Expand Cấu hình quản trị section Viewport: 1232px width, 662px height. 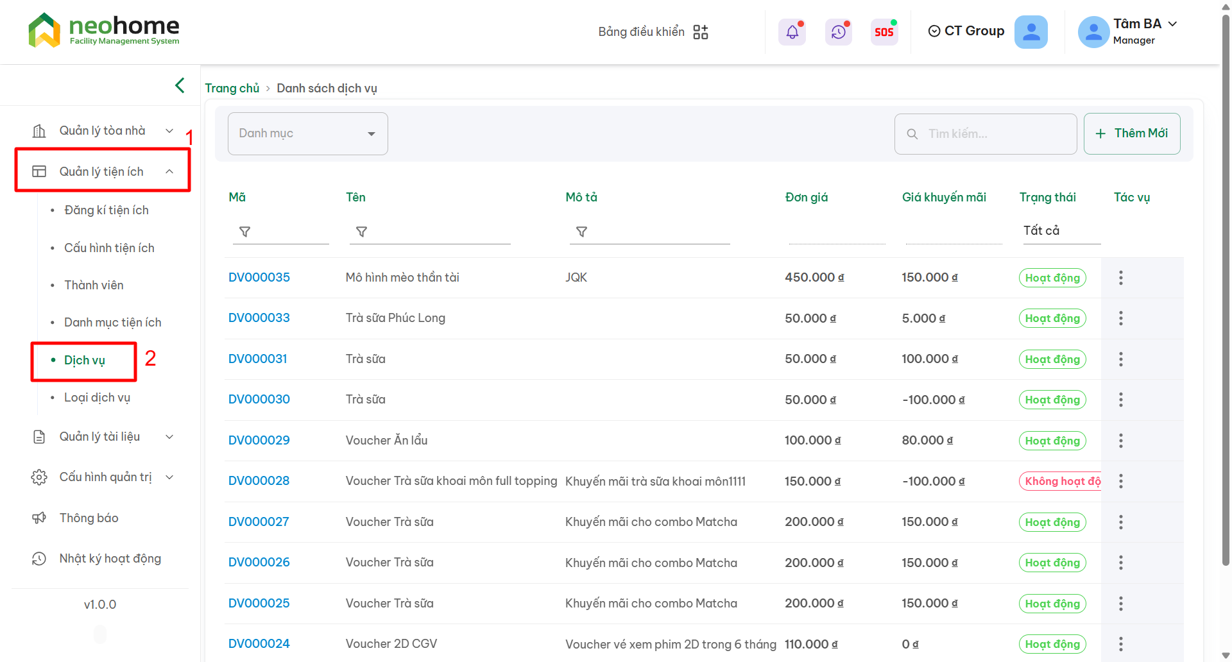coord(103,477)
